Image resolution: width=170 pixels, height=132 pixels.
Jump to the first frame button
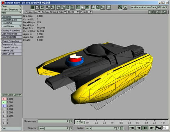[132, 128]
